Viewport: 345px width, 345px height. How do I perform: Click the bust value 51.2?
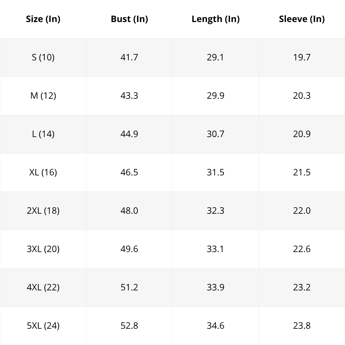point(129,287)
